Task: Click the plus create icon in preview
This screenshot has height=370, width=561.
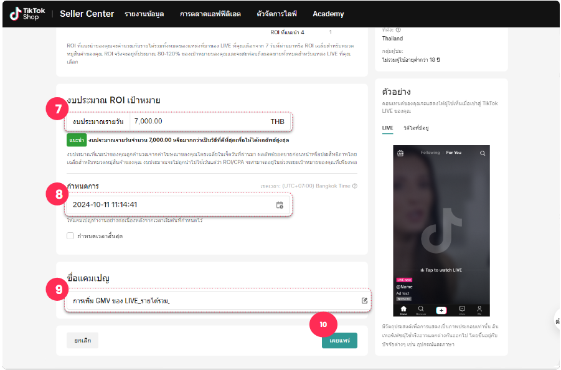Action: 441,310
